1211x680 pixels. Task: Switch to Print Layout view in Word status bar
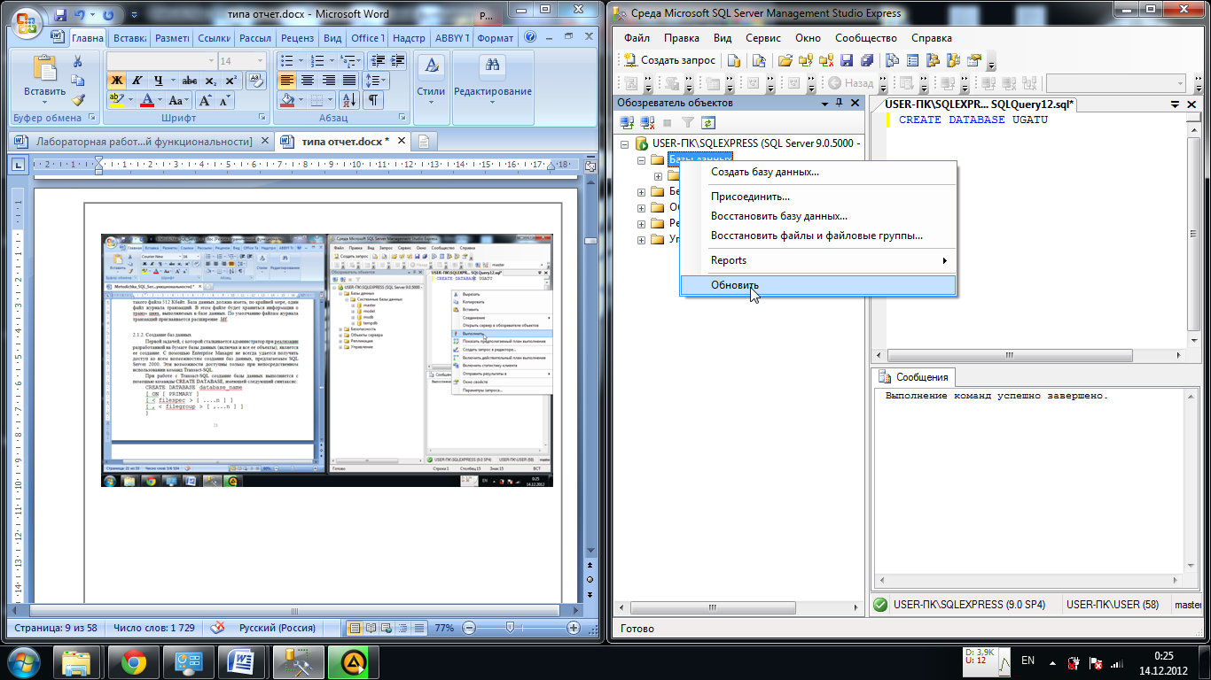[355, 628]
